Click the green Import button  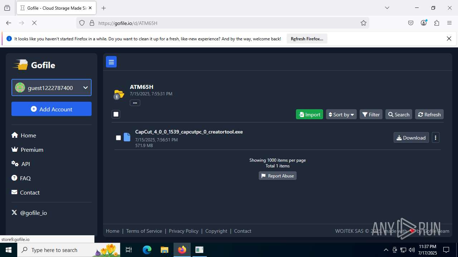pos(310,114)
